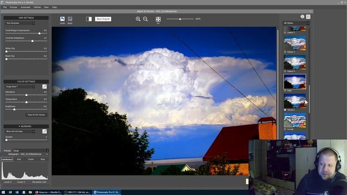Click the single-column preset layout icon

tap(303, 17)
